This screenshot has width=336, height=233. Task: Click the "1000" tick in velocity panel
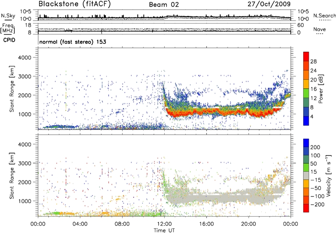(25, 201)
